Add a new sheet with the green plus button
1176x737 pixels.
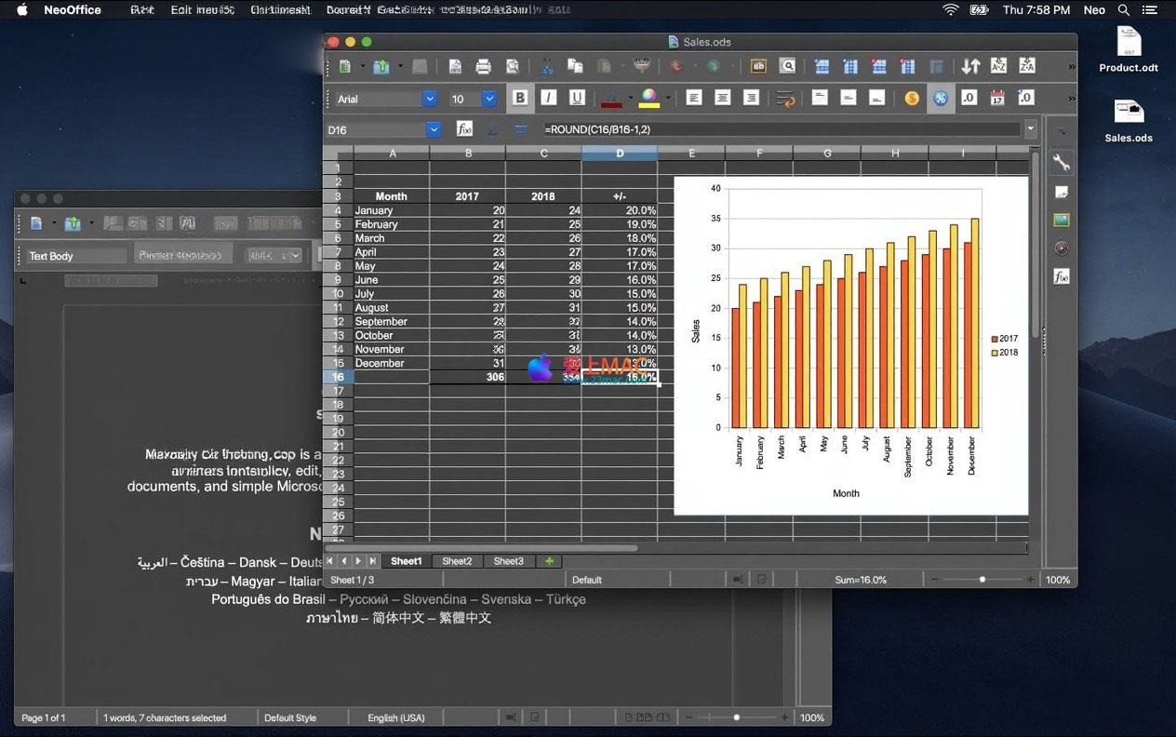coord(549,561)
